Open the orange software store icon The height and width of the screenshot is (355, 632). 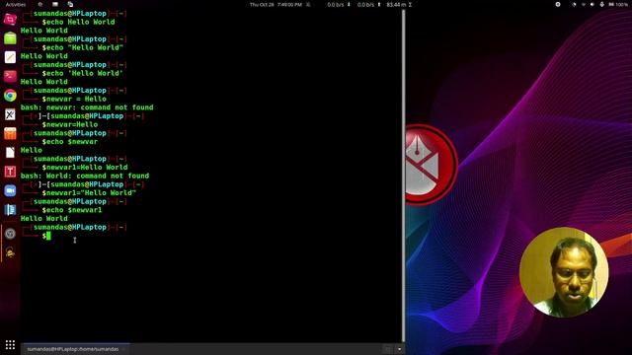tap(10, 133)
